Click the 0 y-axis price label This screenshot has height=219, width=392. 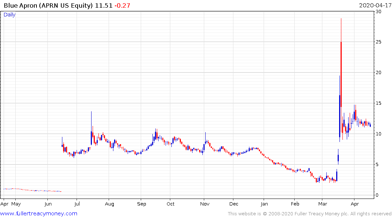377,195
